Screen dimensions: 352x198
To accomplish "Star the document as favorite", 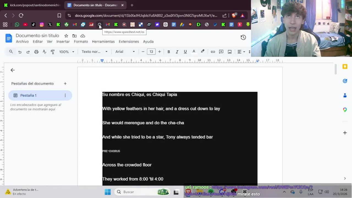I will (66, 36).
